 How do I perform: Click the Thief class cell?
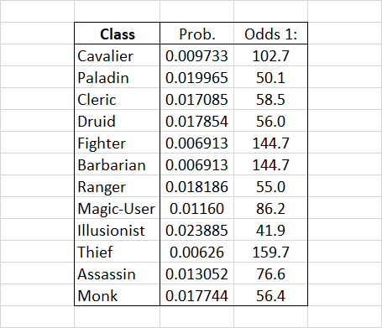[x=118, y=252]
